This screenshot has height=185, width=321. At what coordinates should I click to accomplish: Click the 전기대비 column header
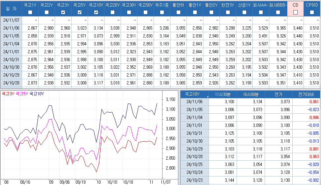click(306, 94)
